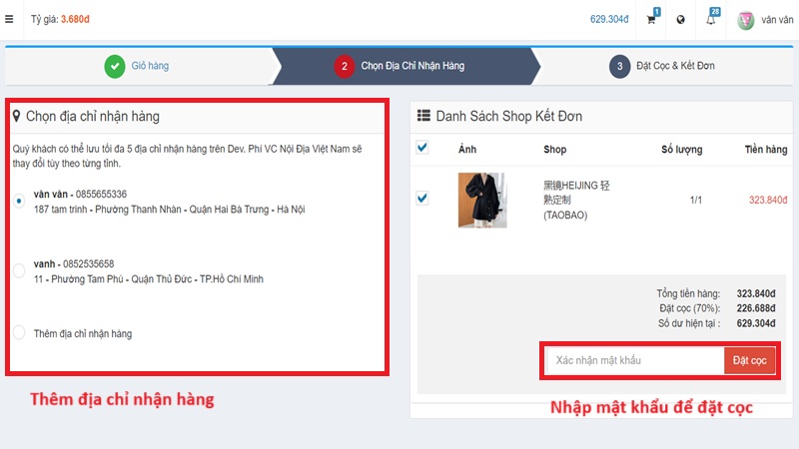Click the 629.304đ balance link
Viewport: 799px width, 449px height.
[x=609, y=19]
